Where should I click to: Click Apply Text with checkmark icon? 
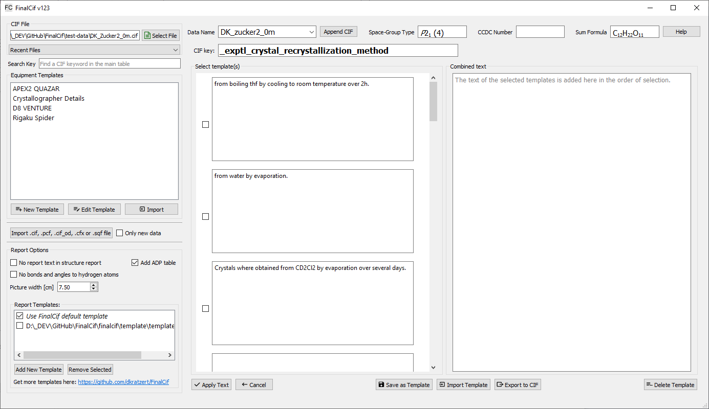211,385
